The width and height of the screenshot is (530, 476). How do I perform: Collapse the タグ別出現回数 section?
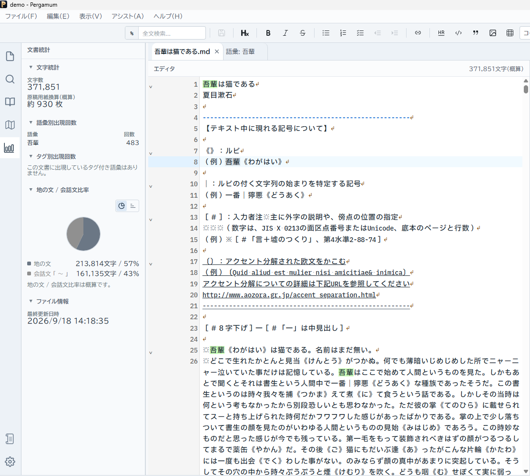tap(31, 156)
